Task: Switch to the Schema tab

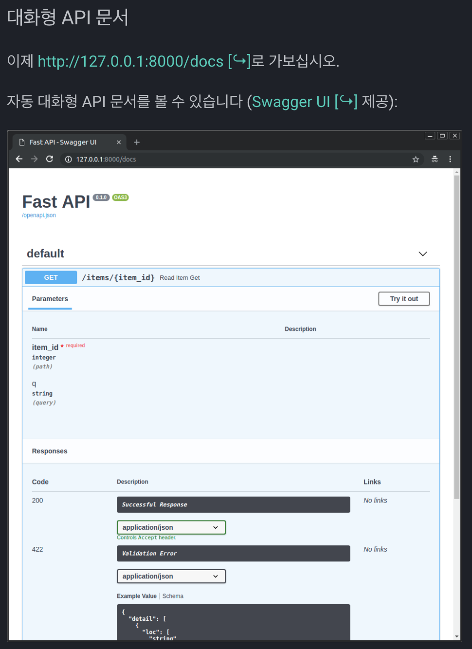Action: point(173,596)
